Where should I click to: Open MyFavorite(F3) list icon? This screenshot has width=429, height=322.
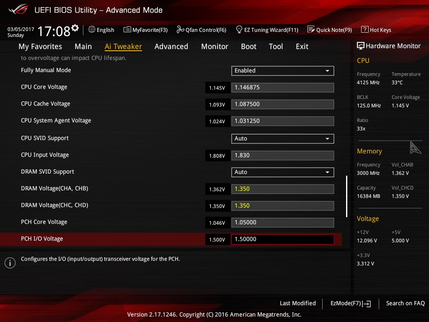pos(127,30)
